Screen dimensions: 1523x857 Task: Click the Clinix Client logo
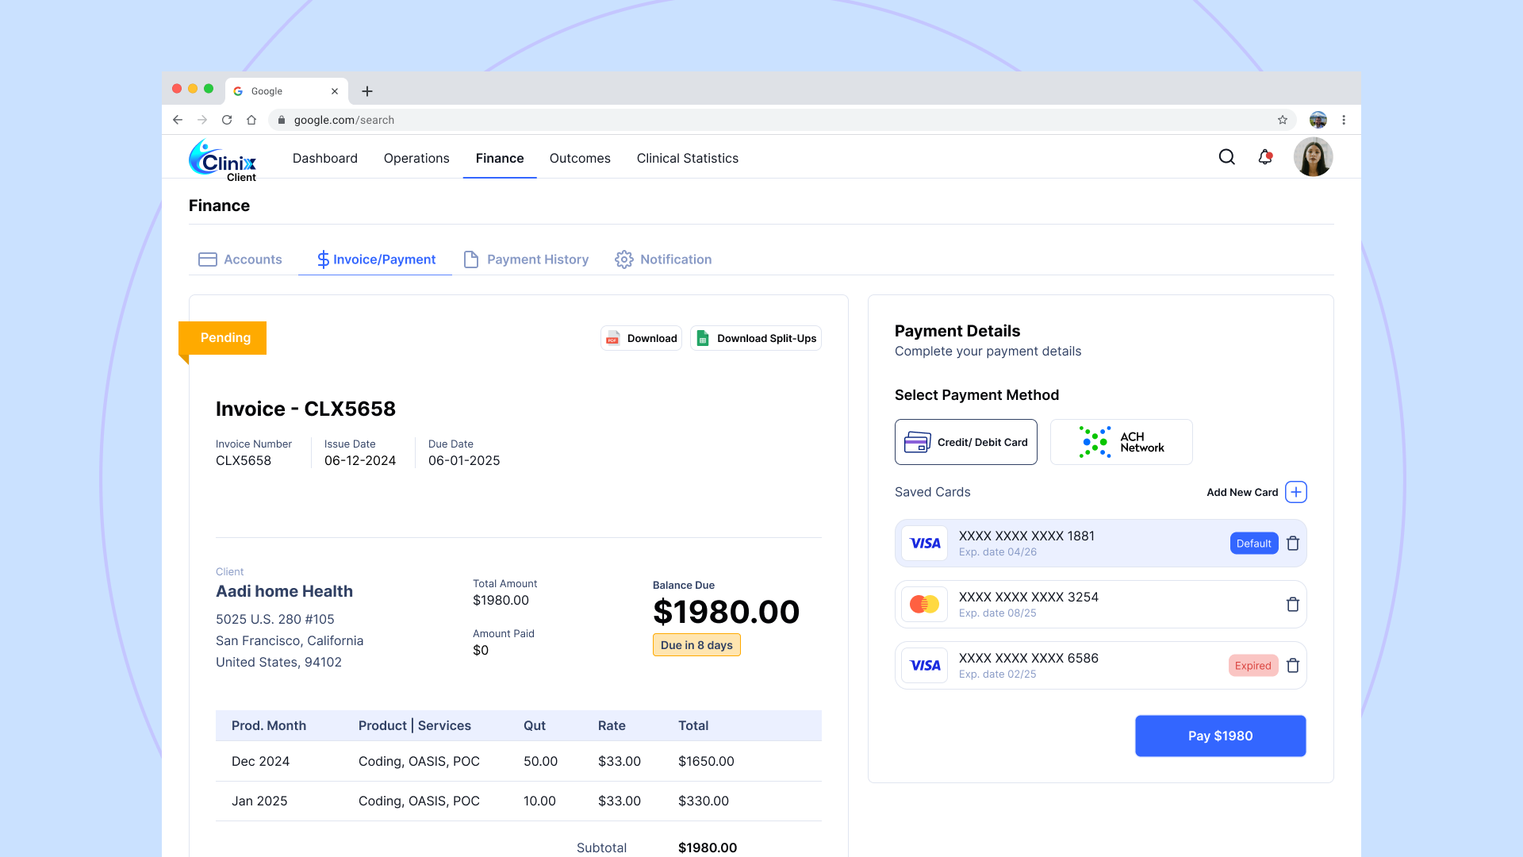tap(223, 159)
